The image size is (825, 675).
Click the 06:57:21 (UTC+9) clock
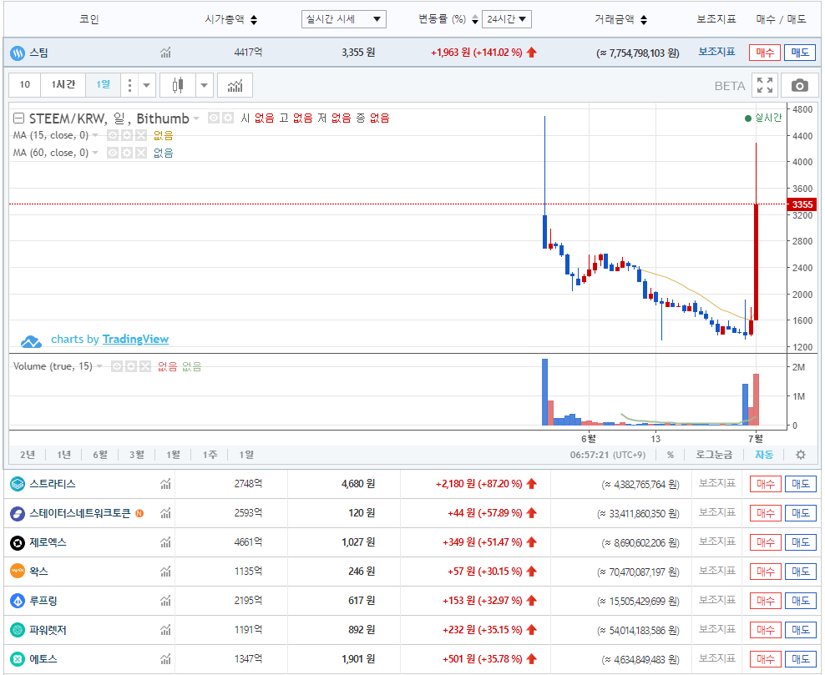coord(608,455)
